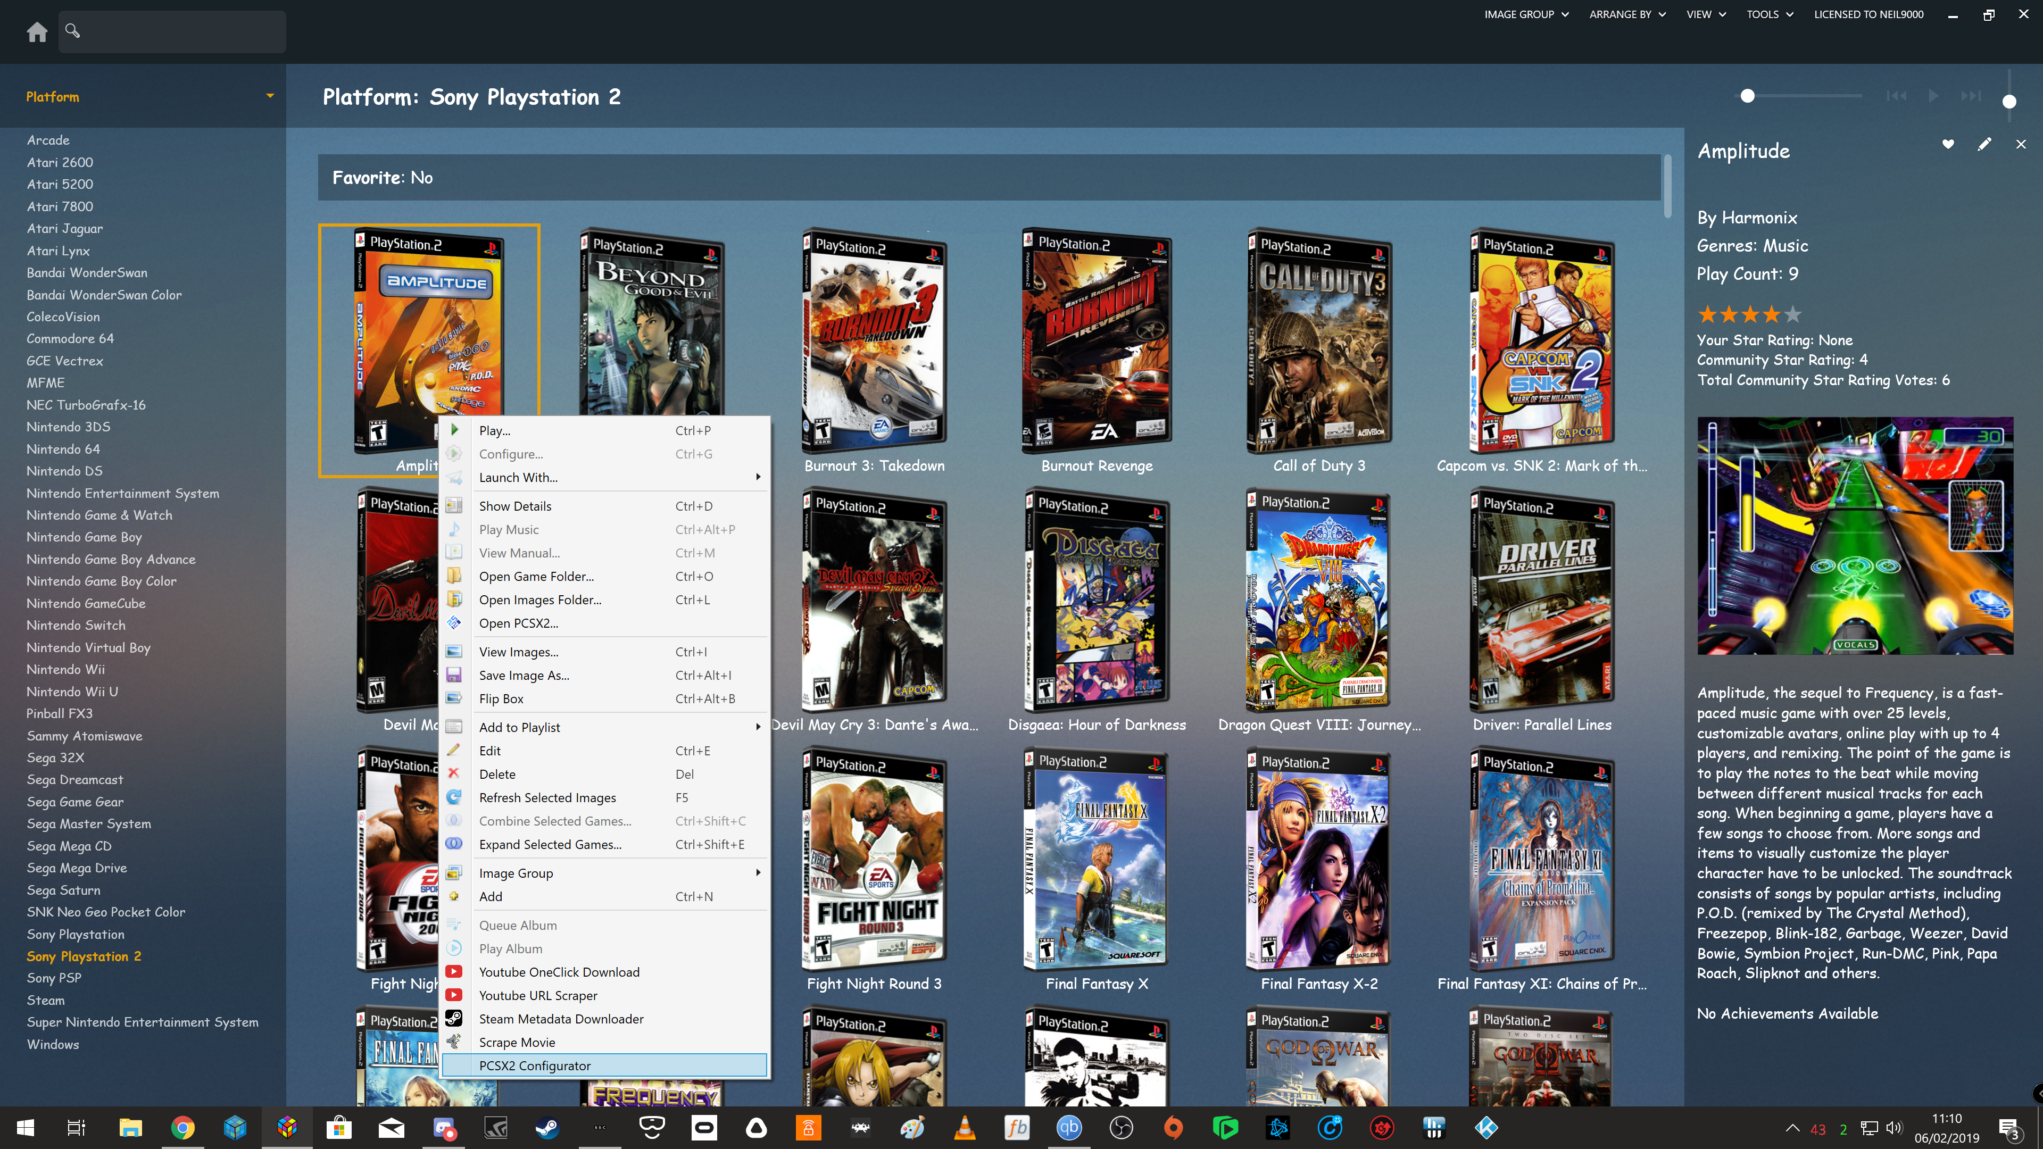Screen dimensions: 2043x1149
Task: Select Steam Metadata Downloader entry
Action: pos(604,1019)
